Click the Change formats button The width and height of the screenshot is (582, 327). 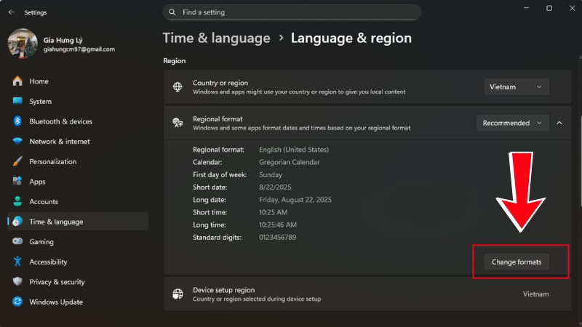(x=517, y=262)
